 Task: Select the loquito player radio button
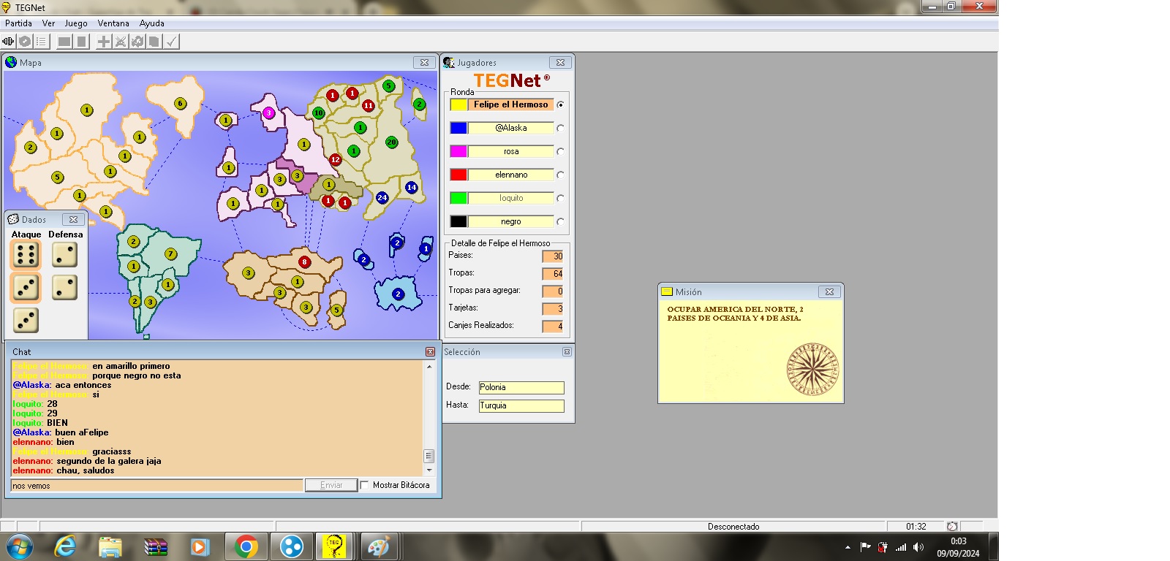tap(561, 198)
